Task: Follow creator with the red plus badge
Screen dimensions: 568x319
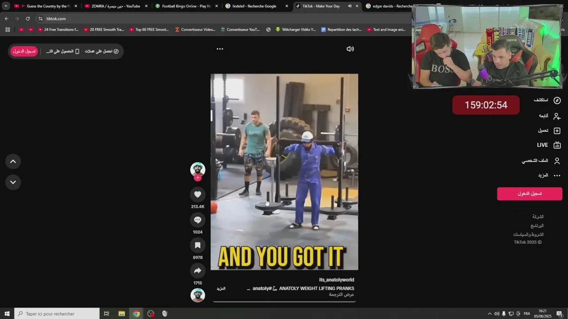Action: 197,178
